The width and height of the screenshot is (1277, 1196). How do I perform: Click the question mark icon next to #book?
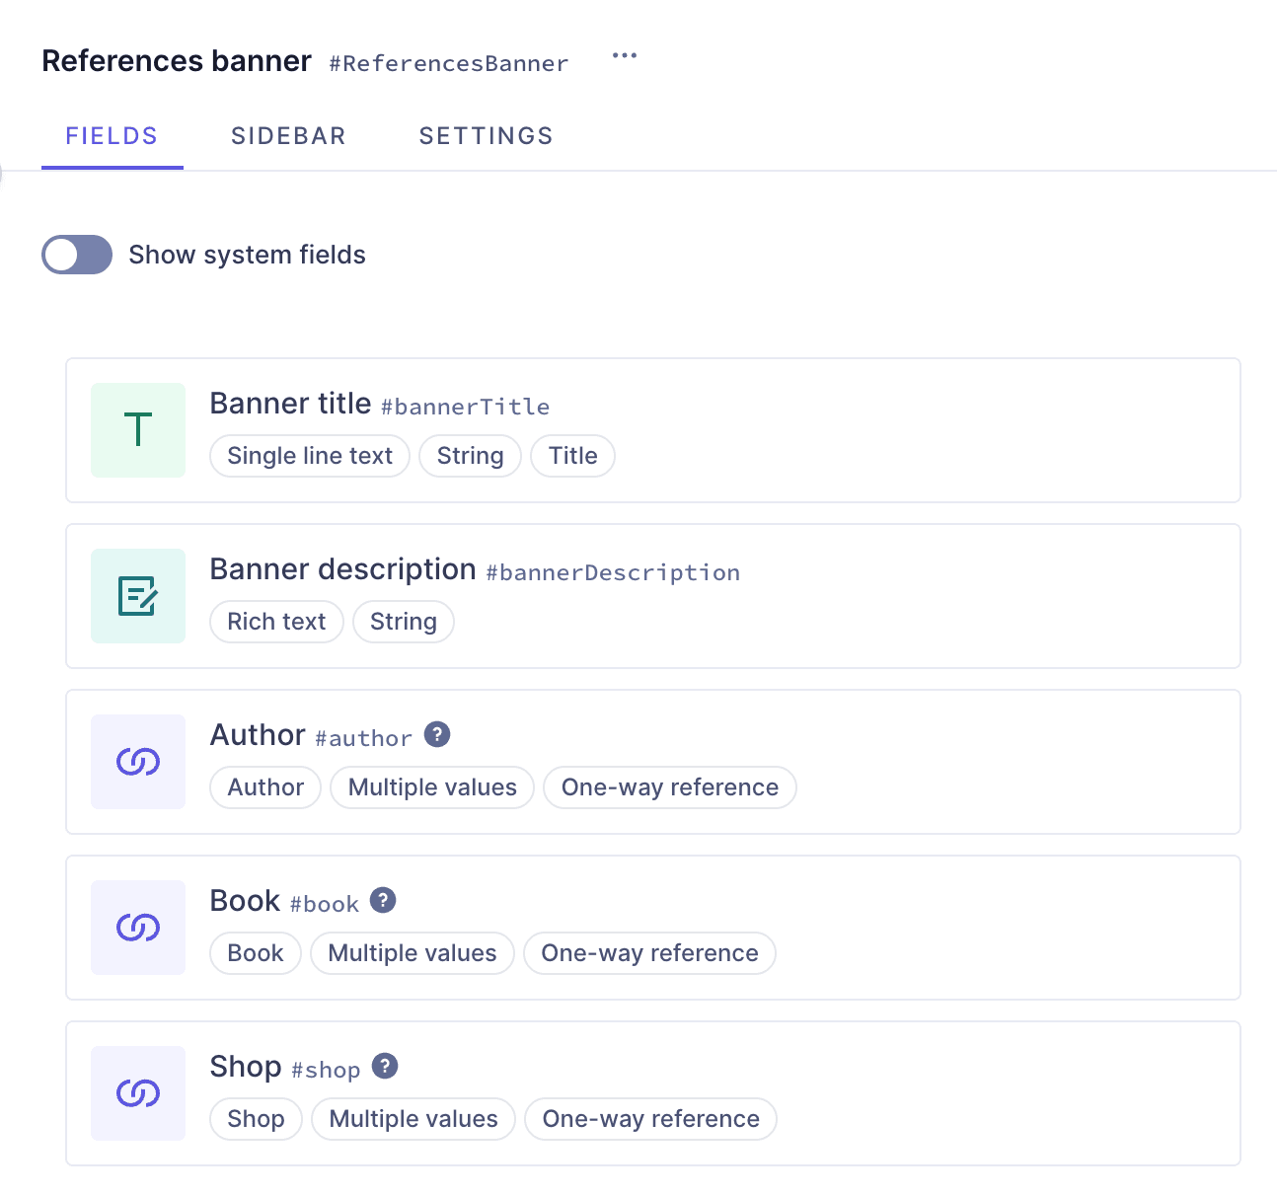pos(383,900)
